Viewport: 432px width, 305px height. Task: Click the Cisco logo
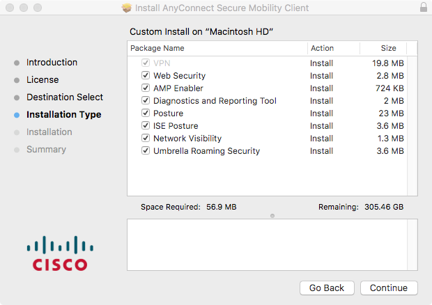click(x=60, y=253)
